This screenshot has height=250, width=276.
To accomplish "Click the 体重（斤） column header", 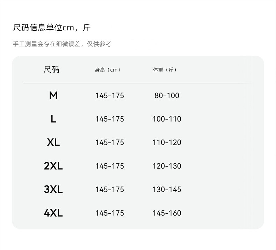I will (x=165, y=70).
